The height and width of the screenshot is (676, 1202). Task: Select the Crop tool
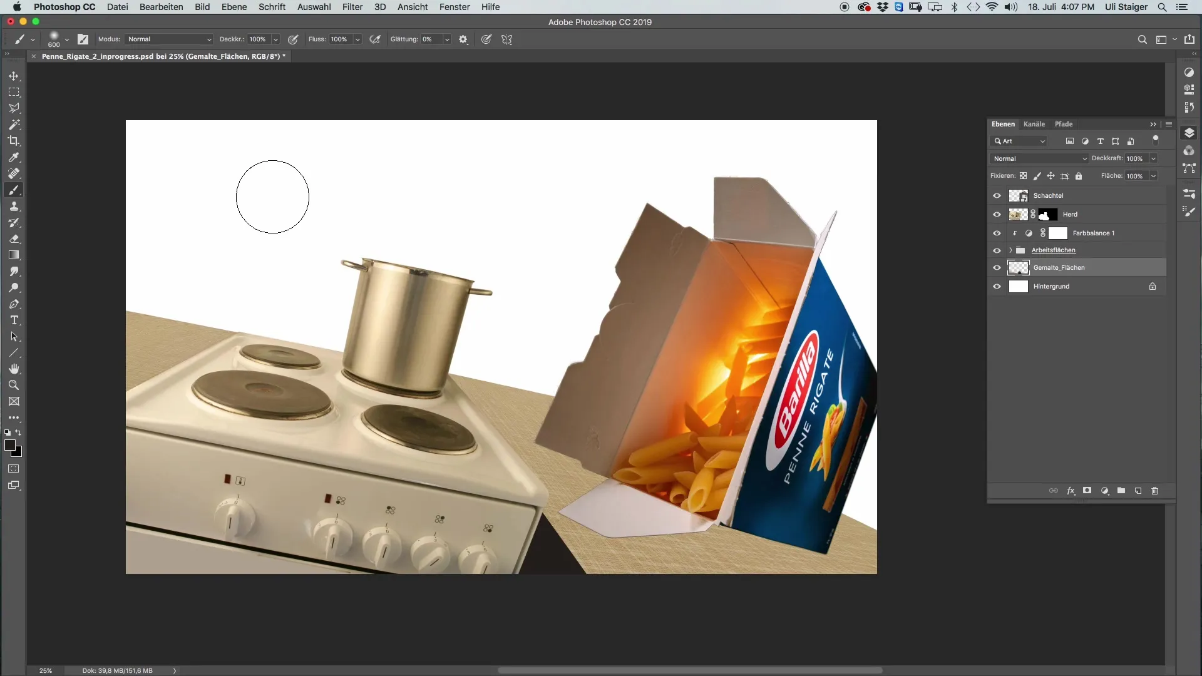(14, 141)
